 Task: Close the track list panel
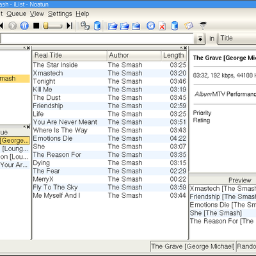tap(185, 48)
